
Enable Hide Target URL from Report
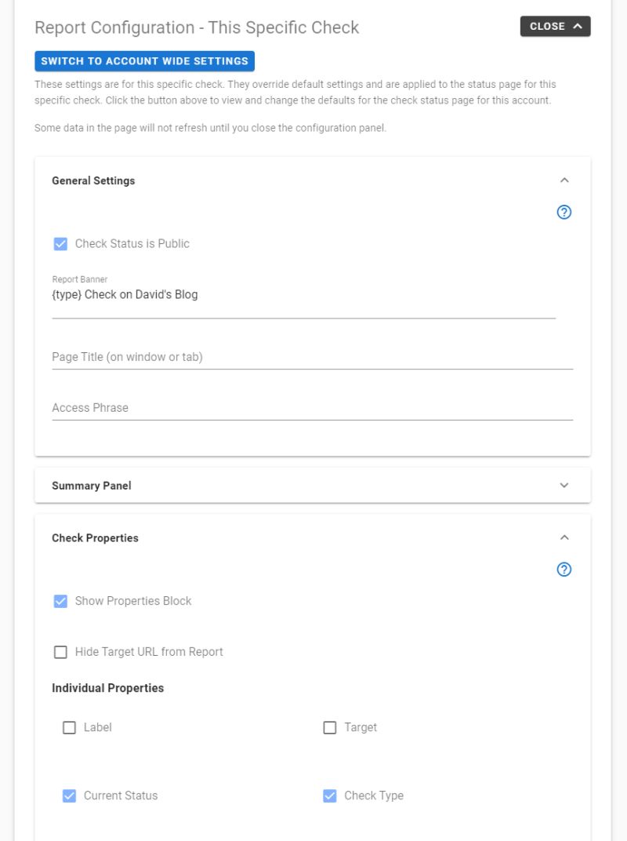60,651
